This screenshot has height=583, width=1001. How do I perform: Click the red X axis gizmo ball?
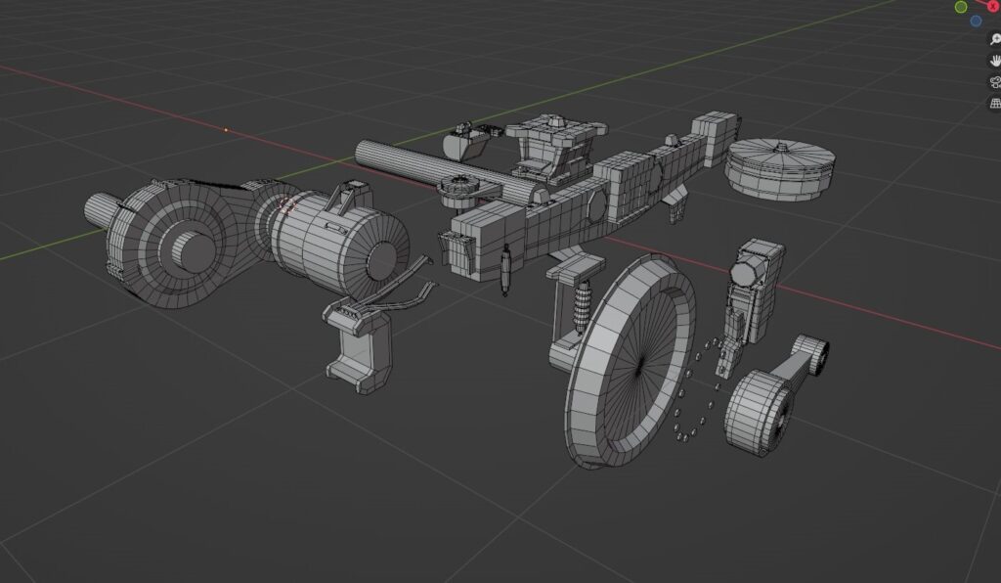click(993, 6)
